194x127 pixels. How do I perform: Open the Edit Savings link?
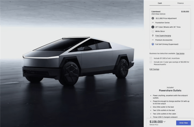pyautogui.click(x=154, y=69)
